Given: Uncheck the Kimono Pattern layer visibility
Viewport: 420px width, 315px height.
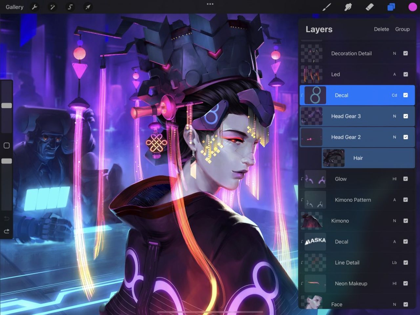Looking at the screenshot, I should pos(406,200).
